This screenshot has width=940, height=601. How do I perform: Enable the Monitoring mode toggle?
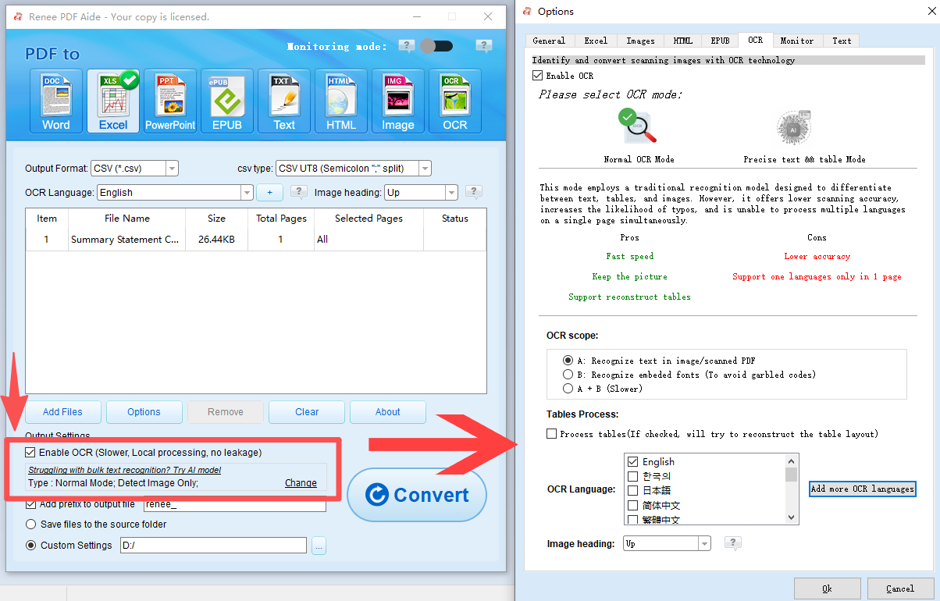point(436,46)
